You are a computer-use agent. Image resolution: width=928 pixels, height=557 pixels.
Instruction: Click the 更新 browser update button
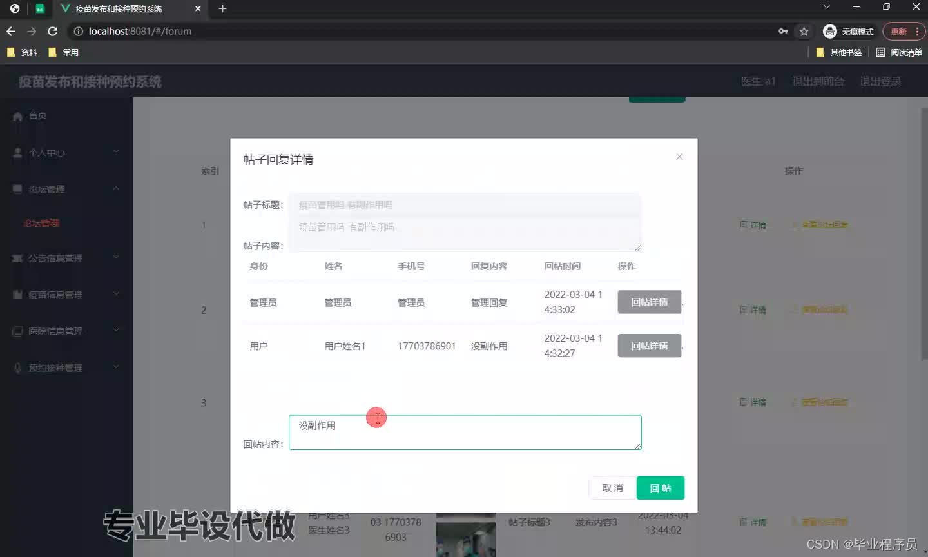(898, 31)
